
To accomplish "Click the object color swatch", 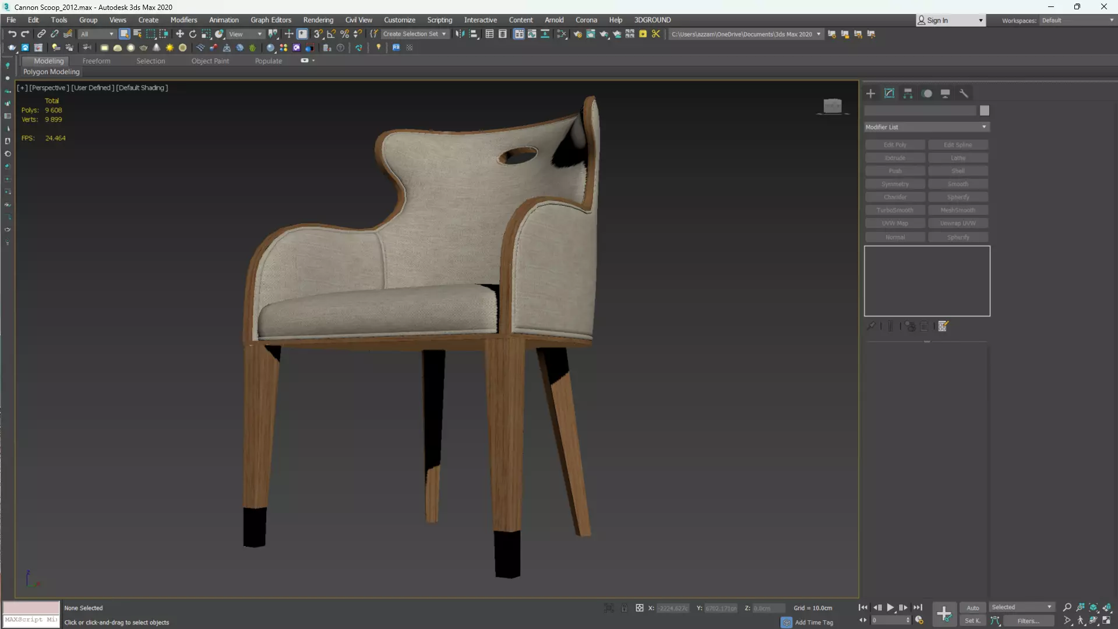I will click(985, 111).
